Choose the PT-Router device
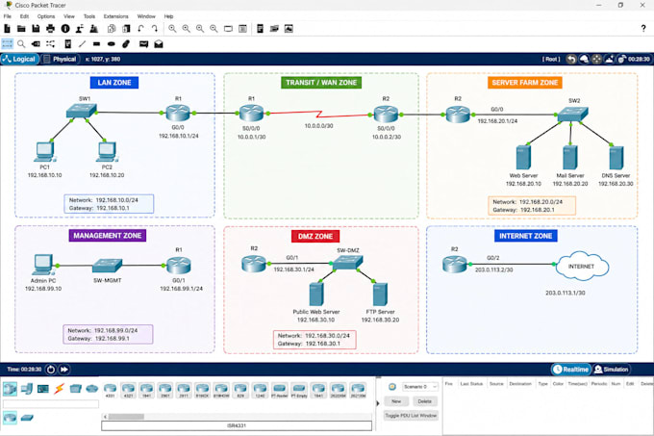Viewport: 654px width, 436px height. point(280,391)
